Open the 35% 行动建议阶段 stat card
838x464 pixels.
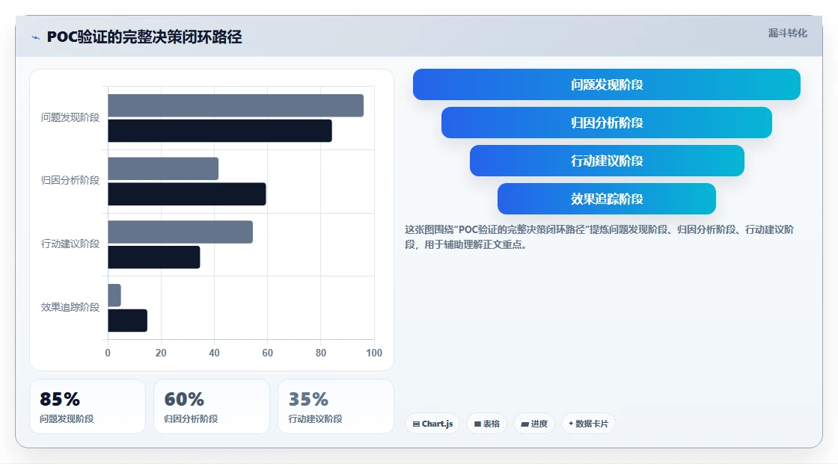336,406
